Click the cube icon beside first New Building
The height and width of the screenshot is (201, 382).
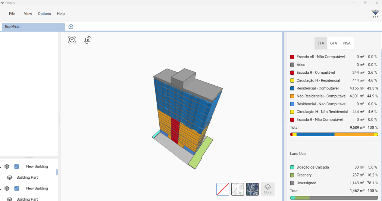[x=7, y=166]
